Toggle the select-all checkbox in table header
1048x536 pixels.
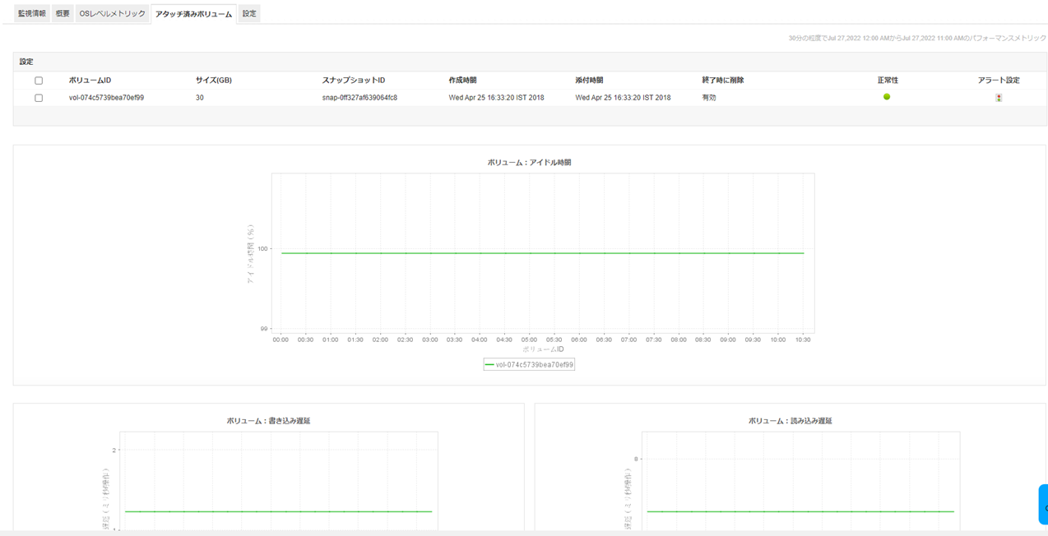39,81
